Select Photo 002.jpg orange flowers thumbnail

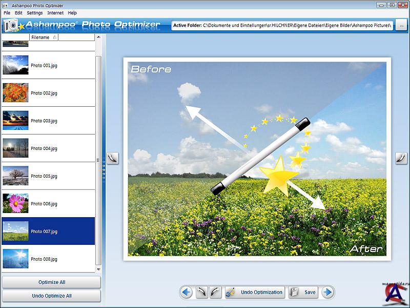pos(15,93)
